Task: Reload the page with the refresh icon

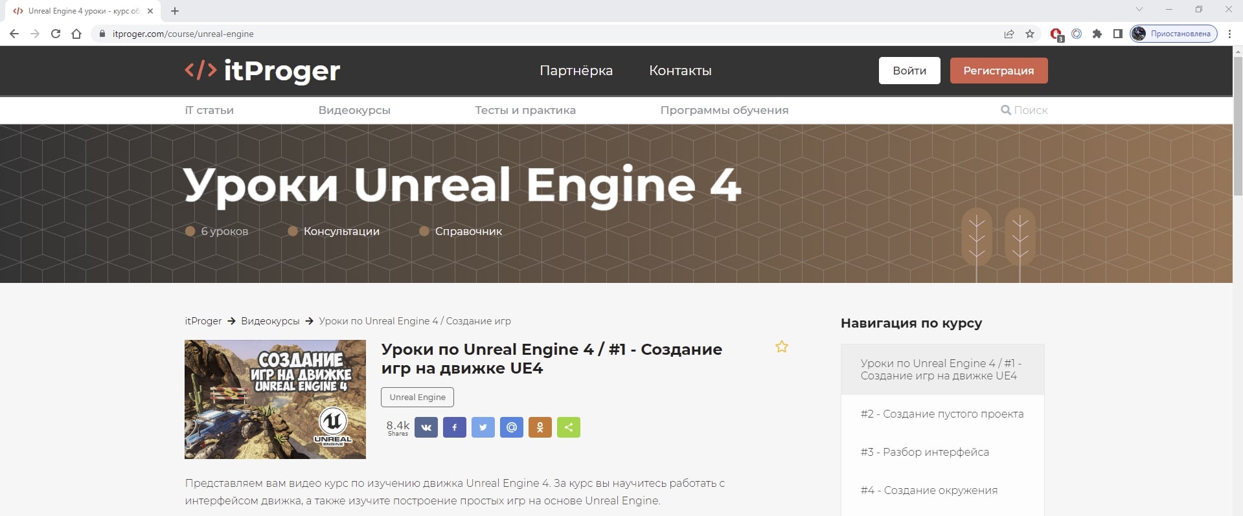Action: (56, 34)
